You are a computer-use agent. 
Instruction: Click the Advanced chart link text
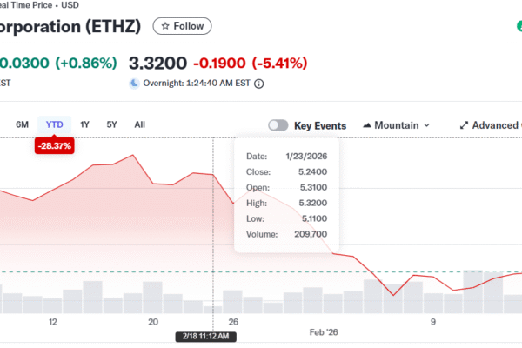coord(496,125)
